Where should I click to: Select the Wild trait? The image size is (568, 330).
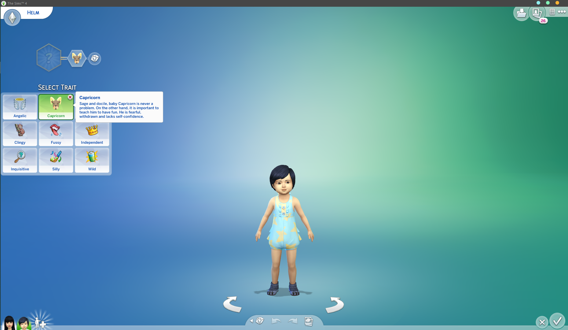point(92,160)
